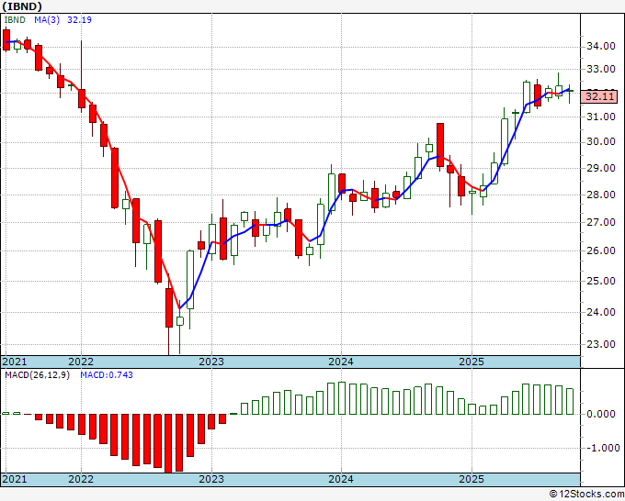Select the 23.00 price axis label
The height and width of the screenshot is (501, 625).
pyautogui.click(x=601, y=344)
